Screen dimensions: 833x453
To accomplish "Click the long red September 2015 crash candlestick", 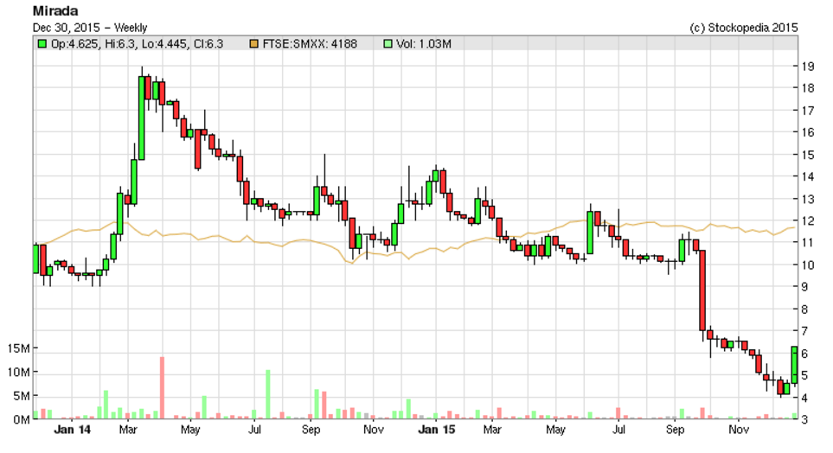I will click(x=702, y=290).
